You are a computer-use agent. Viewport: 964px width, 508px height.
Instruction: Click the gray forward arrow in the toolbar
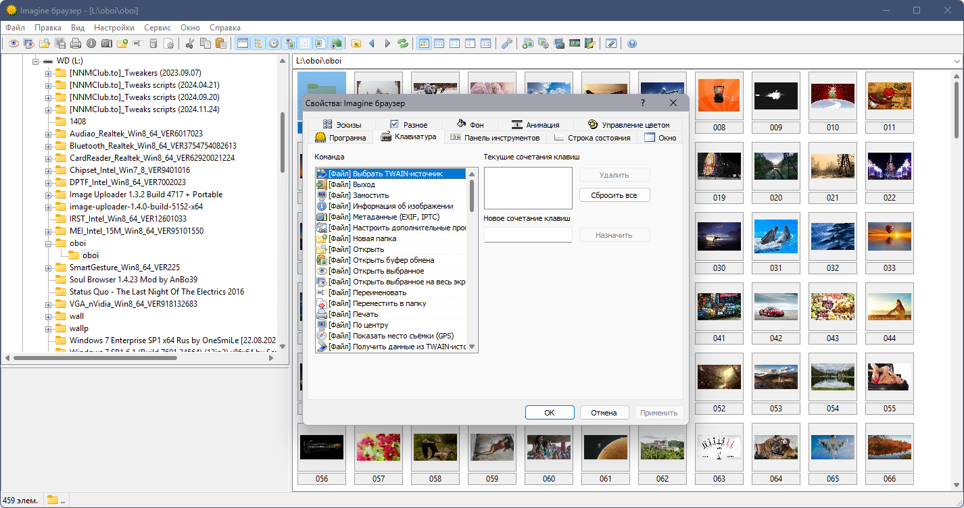click(387, 44)
